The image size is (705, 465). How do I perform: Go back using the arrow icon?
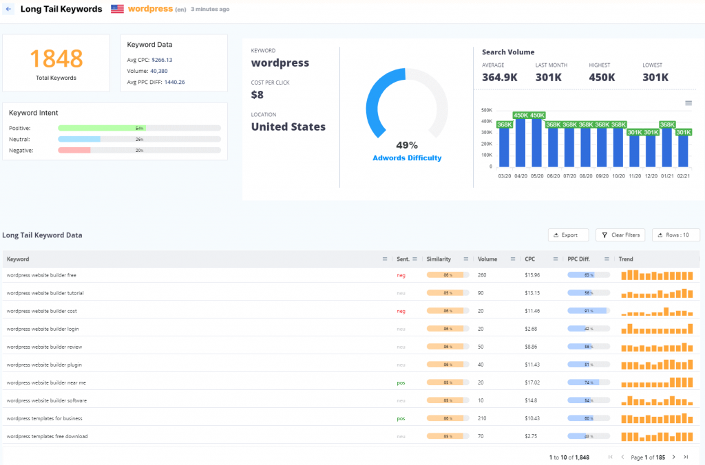pos(8,9)
